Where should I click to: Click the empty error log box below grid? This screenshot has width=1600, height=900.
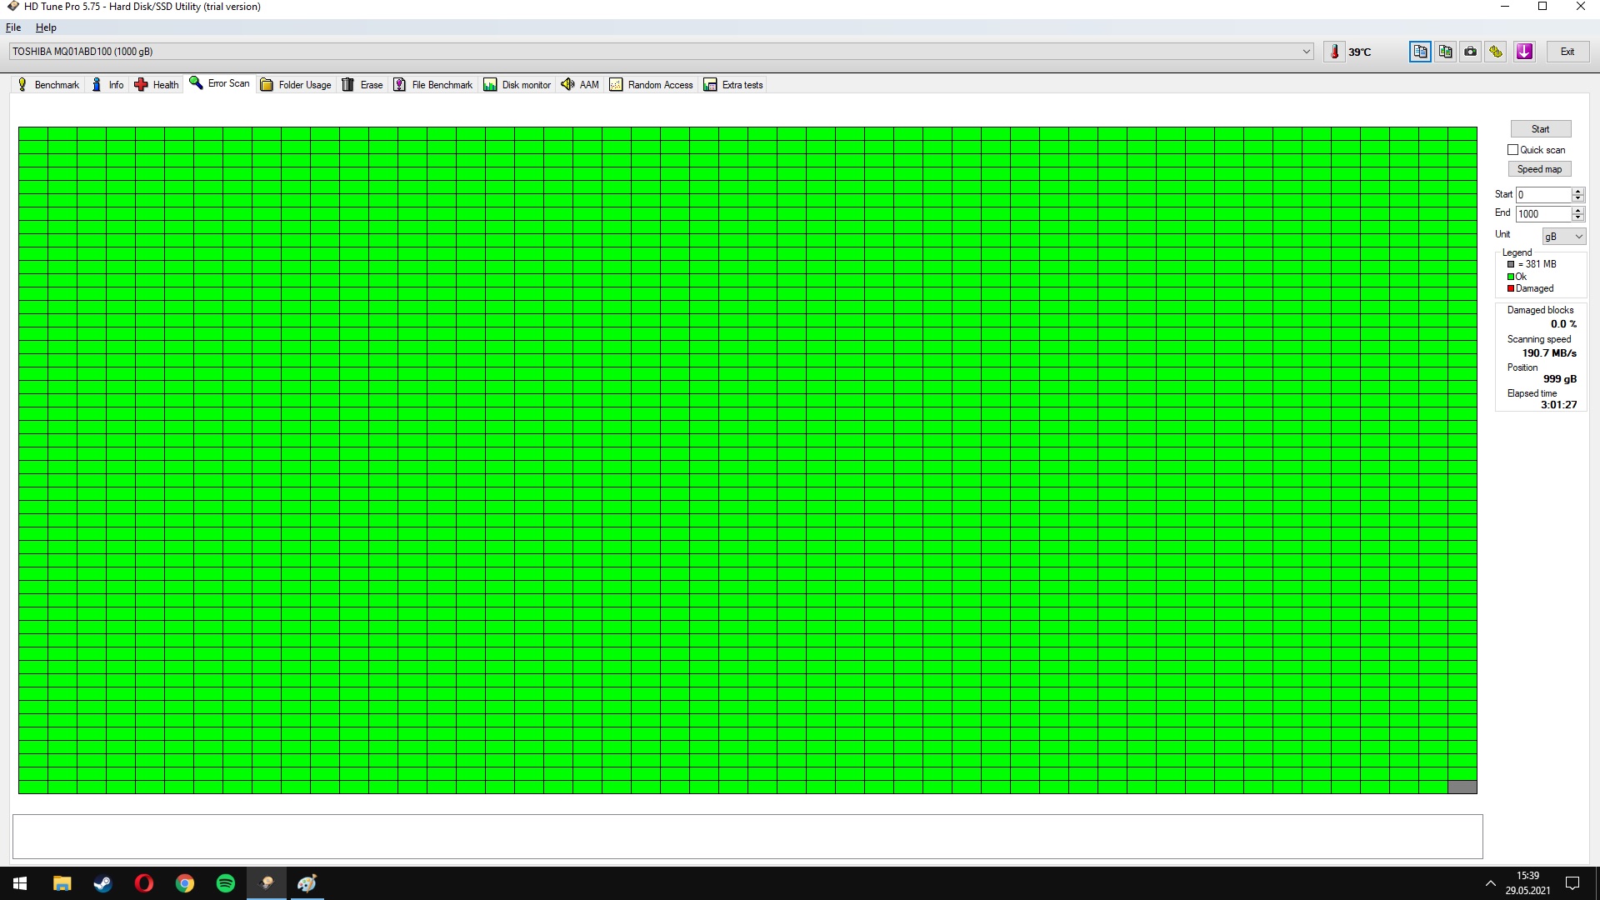point(747,837)
